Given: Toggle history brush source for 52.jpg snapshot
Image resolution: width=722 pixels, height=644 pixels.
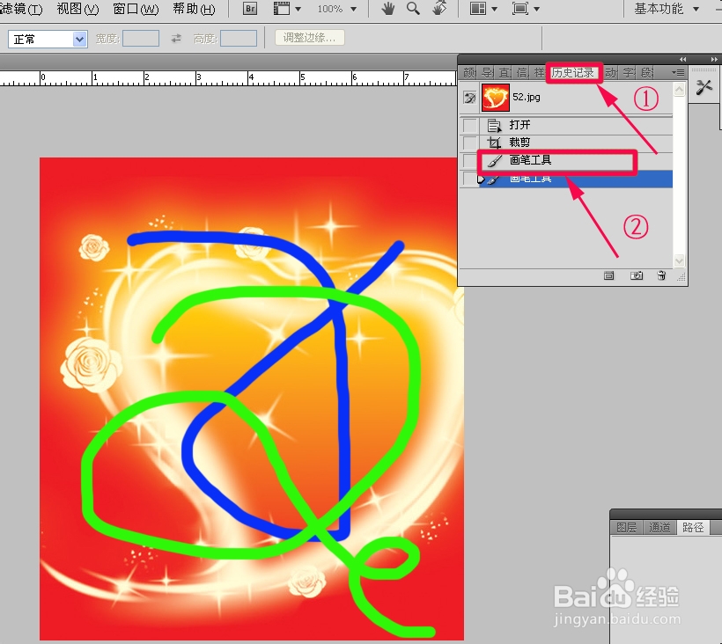Looking at the screenshot, I should click(469, 98).
